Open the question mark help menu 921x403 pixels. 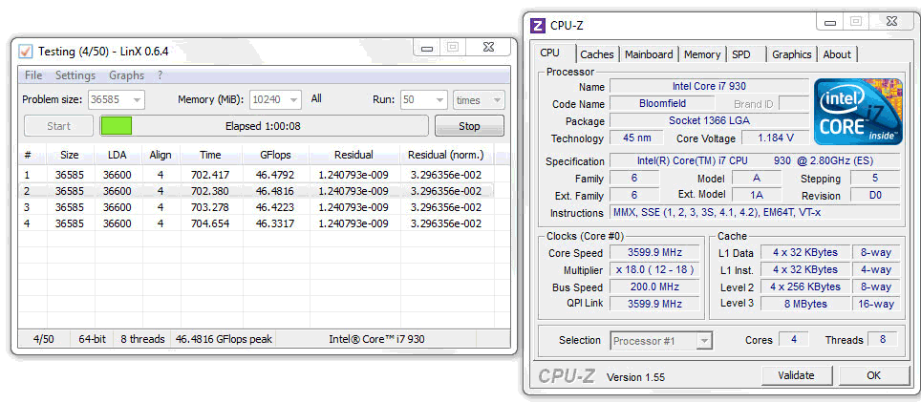[x=160, y=75]
